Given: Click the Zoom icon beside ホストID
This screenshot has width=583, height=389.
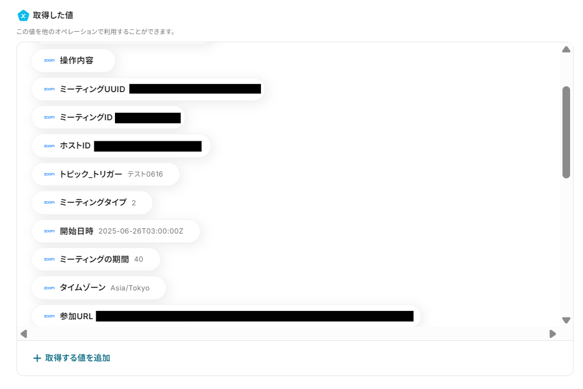Looking at the screenshot, I should pos(49,146).
